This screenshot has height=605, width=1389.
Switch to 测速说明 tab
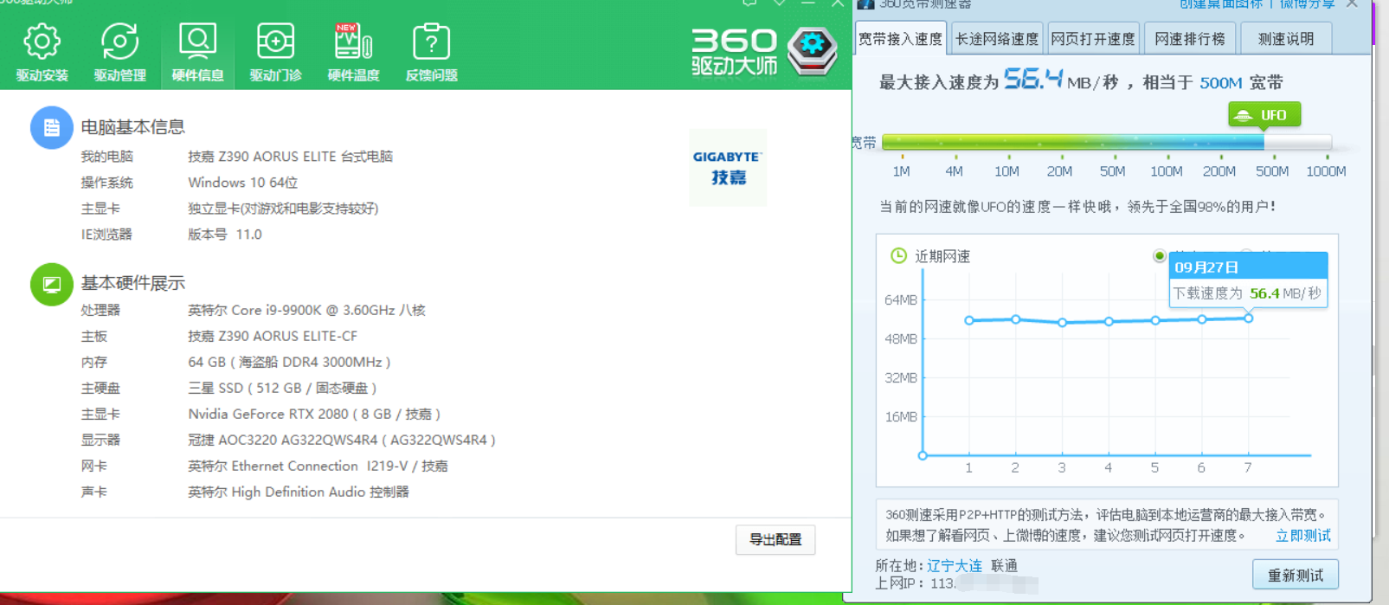click(1286, 39)
